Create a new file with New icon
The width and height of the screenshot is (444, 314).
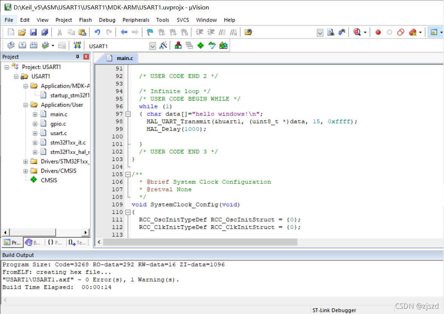tap(11, 32)
